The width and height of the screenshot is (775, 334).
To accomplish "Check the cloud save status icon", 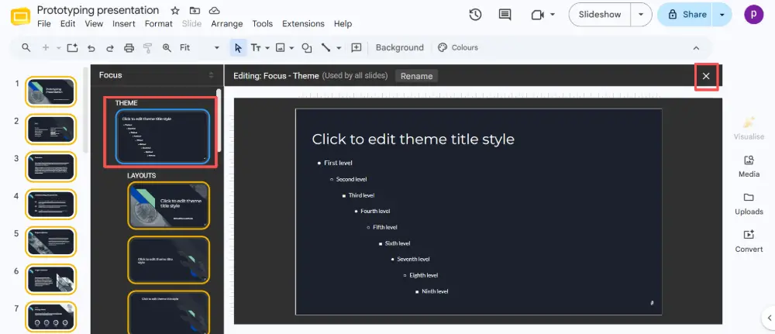I will [x=214, y=10].
